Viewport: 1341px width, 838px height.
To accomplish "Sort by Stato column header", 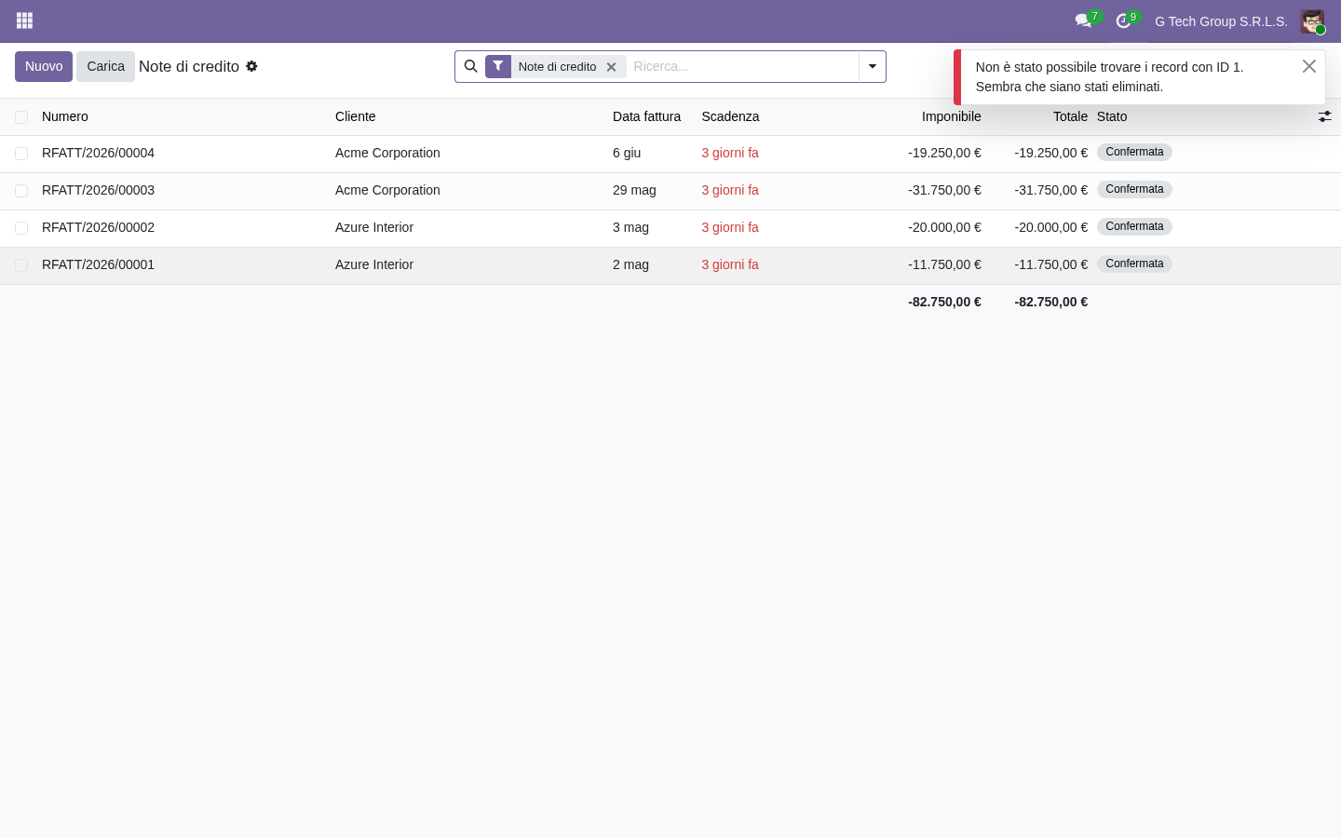I will (1112, 116).
